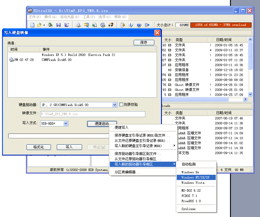
Task: Select 从文件还原硬盘主引导记录(MBR)
Action: pos(143,141)
